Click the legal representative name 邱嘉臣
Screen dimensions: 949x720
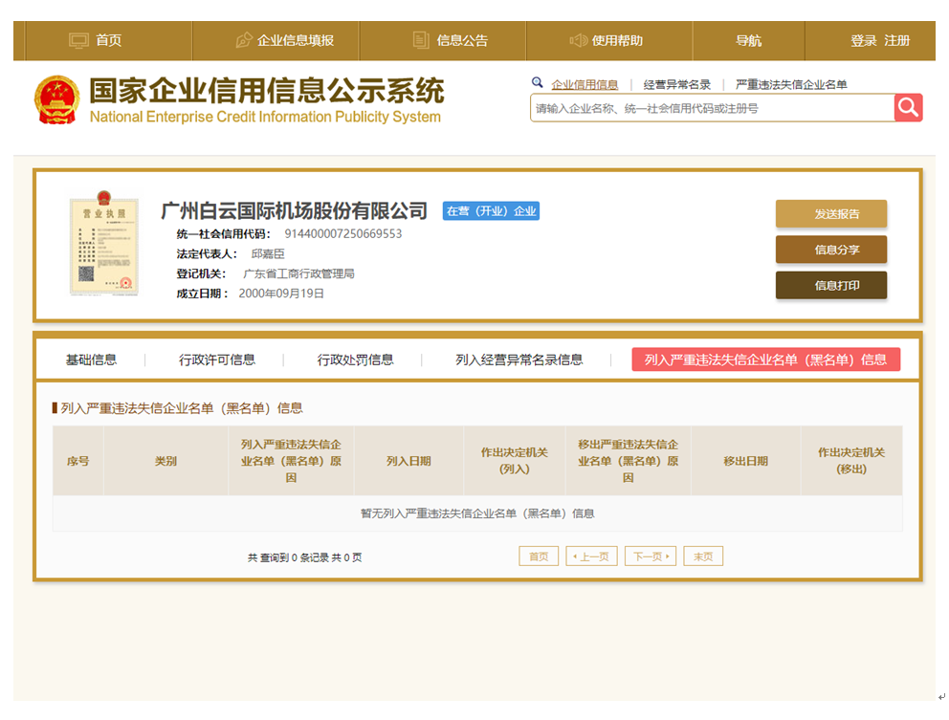(x=268, y=253)
